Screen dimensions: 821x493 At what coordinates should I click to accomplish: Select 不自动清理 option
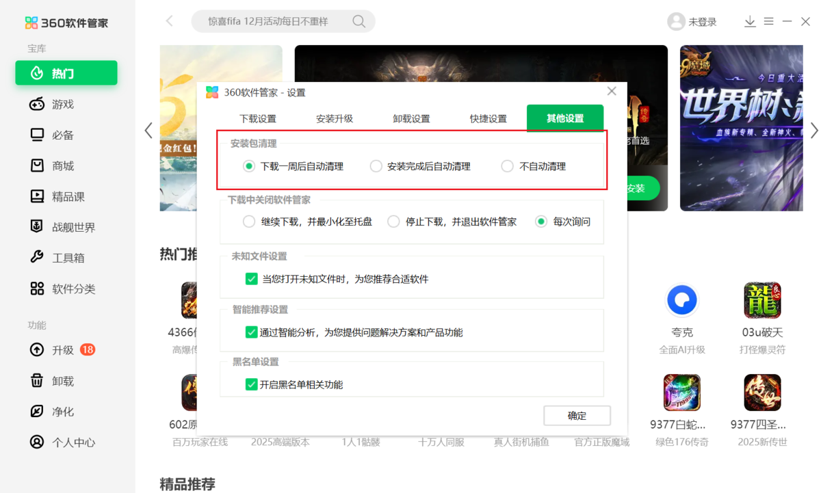pos(534,166)
